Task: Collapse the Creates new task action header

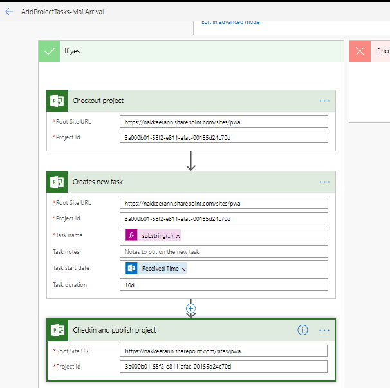Action: coord(193,182)
